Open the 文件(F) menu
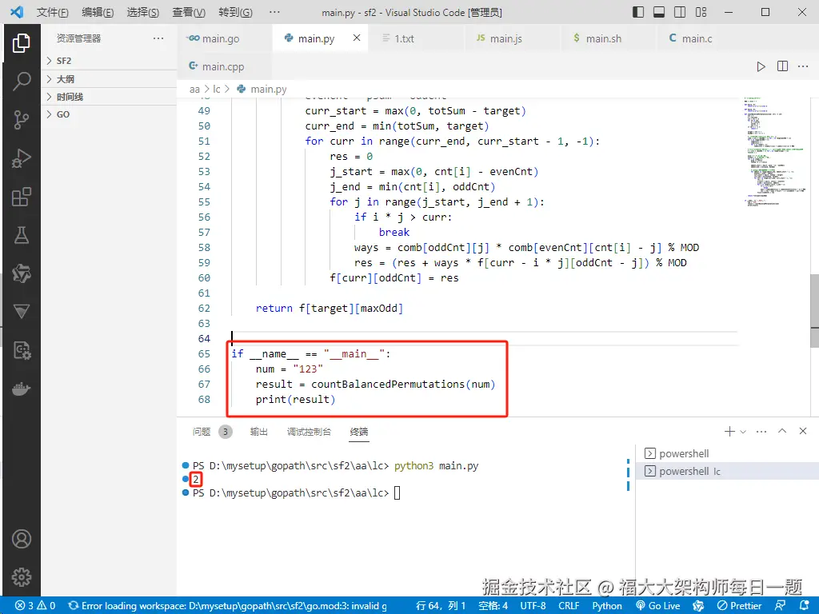Viewport: 819px width, 614px height. (52, 12)
